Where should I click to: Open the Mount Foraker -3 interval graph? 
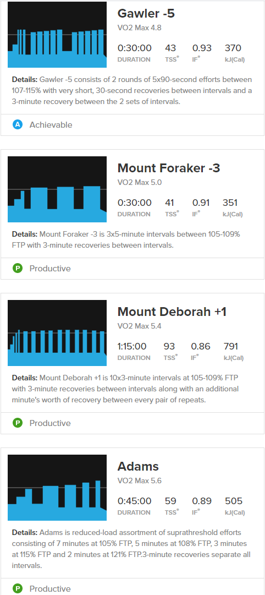point(57,189)
